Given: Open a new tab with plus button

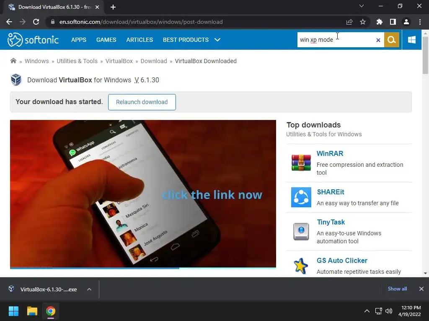Looking at the screenshot, I should [x=113, y=7].
